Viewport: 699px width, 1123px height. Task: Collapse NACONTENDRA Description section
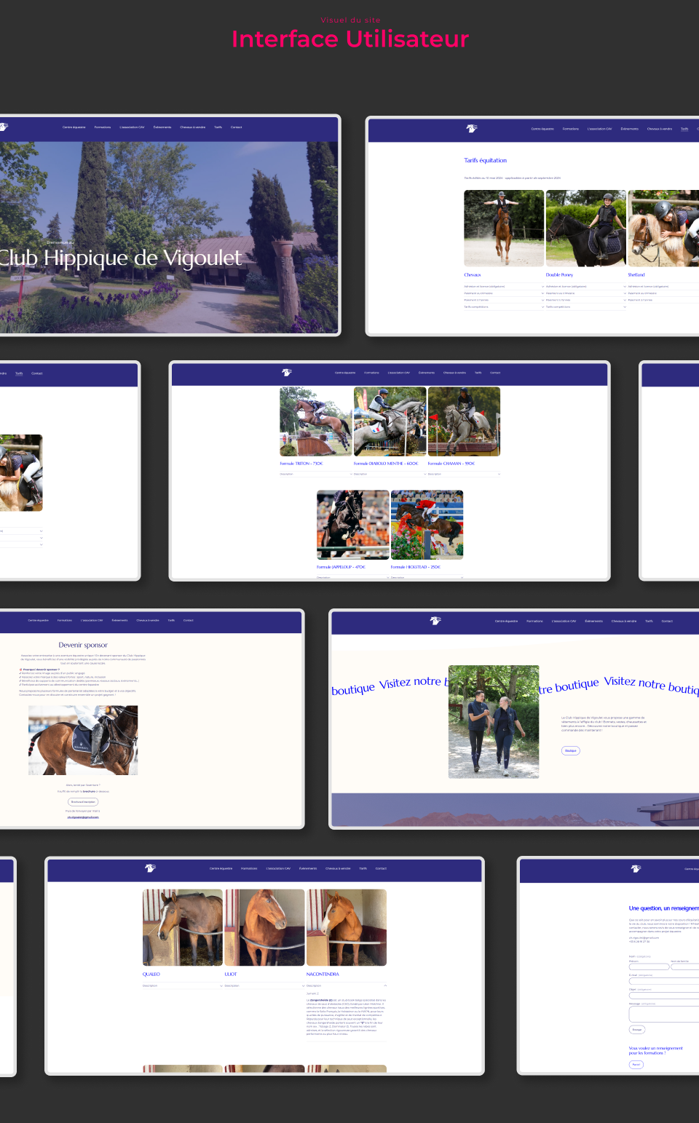(x=347, y=985)
